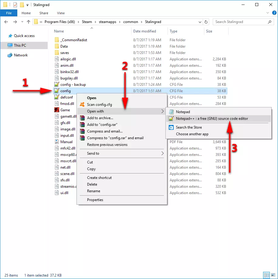The width and height of the screenshot is (278, 279).
Task: Select Search the Store option
Action: (218, 127)
